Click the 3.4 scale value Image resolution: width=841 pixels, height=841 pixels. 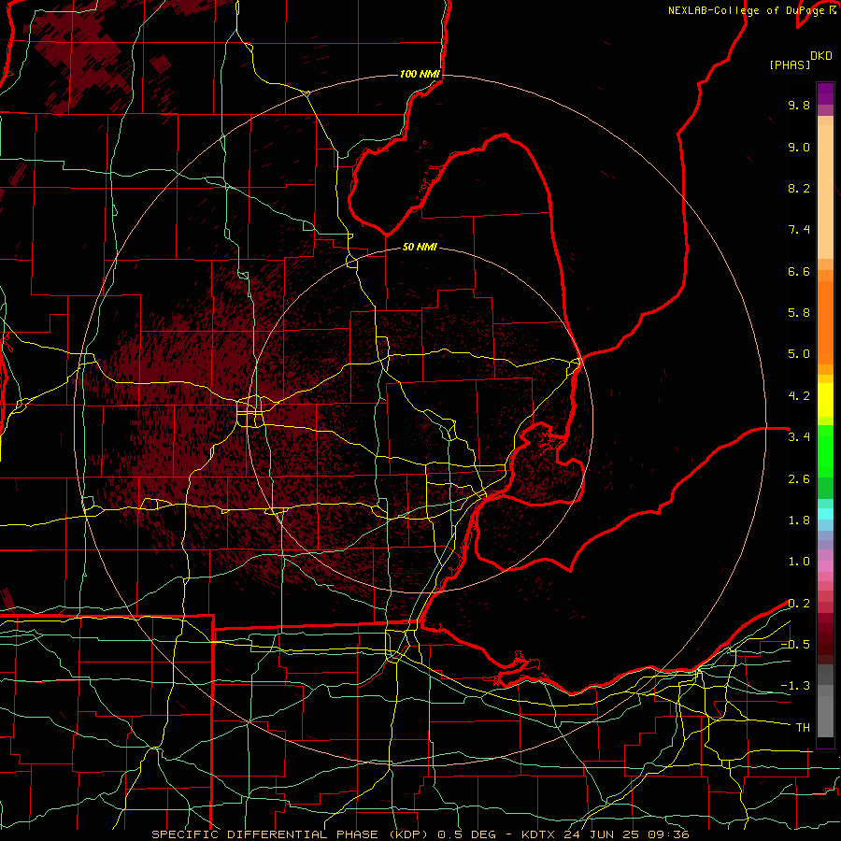[x=799, y=437]
